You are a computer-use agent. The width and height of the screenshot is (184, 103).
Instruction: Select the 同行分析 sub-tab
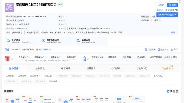tap(53, 81)
